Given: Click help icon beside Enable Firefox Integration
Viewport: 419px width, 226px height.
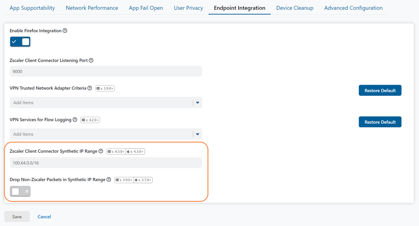Looking at the screenshot, I should 65,31.
